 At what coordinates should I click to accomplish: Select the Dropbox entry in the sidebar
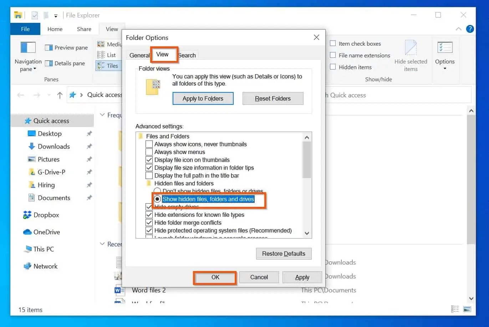pyautogui.click(x=46, y=215)
